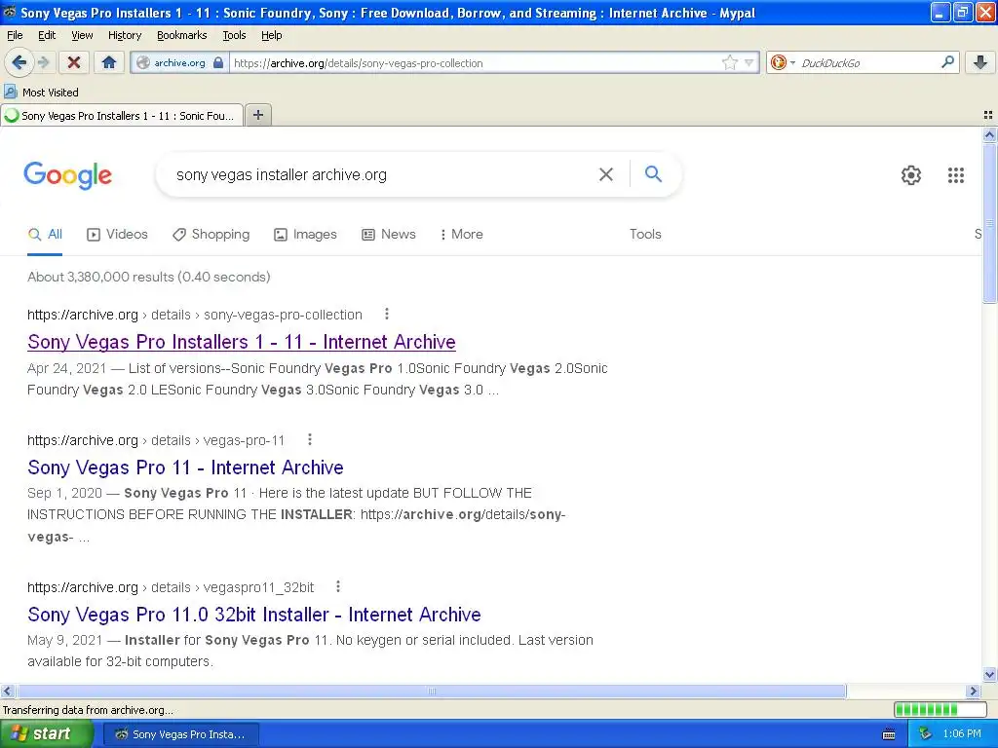Switch to Images results
The width and height of the screenshot is (998, 748).
(305, 234)
